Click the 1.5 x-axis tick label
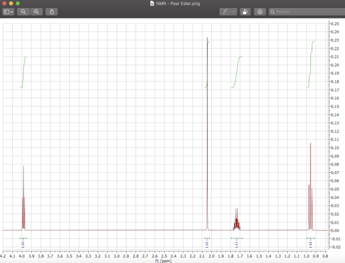 259,256
